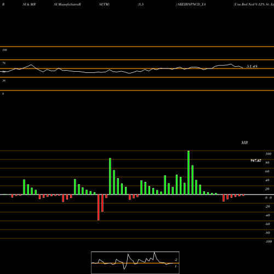Click MR axis label '-60'

[x=267, y=224]
